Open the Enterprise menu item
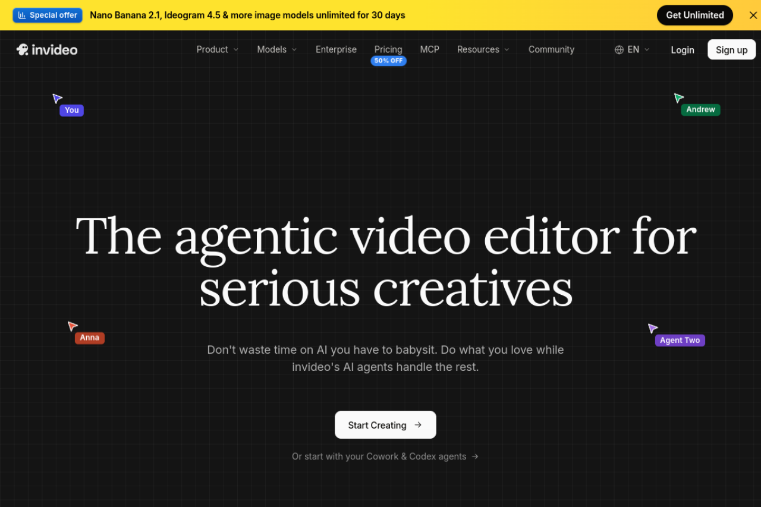This screenshot has width=761, height=507. click(x=336, y=49)
